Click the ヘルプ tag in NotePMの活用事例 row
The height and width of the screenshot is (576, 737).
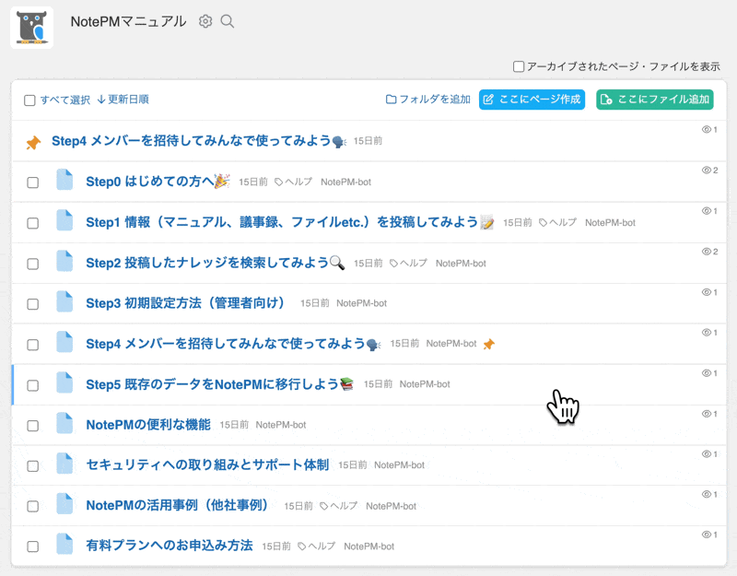338,506
